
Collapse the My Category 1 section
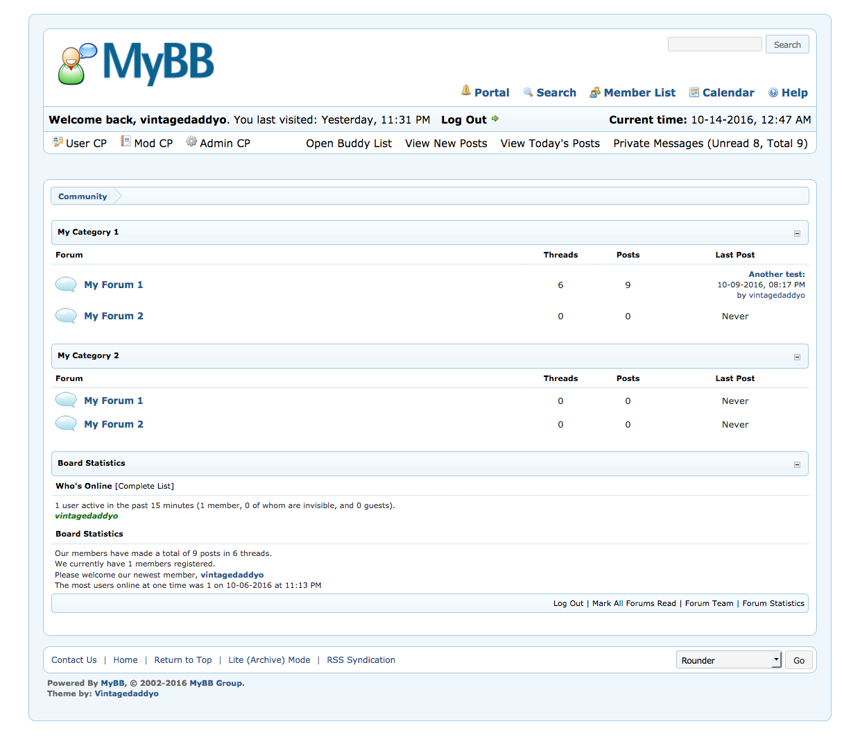(797, 233)
